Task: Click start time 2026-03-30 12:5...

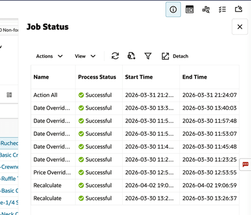Action: point(149,172)
